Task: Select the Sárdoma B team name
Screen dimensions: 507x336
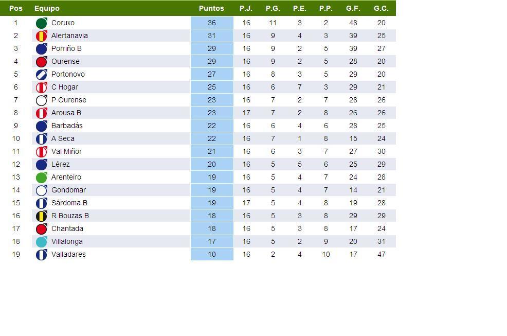Action: tap(69, 203)
